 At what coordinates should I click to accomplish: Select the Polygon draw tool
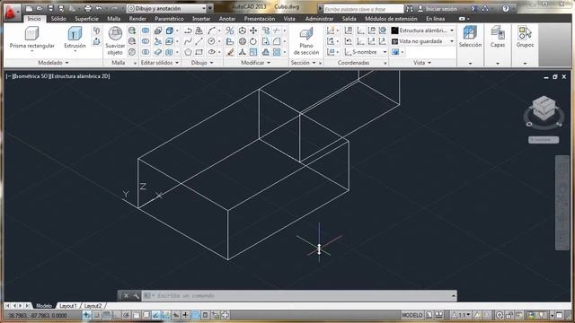pos(188,52)
